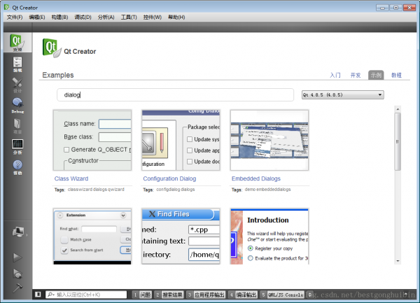
Task: Select the 示例 tab
Action: tap(376, 75)
